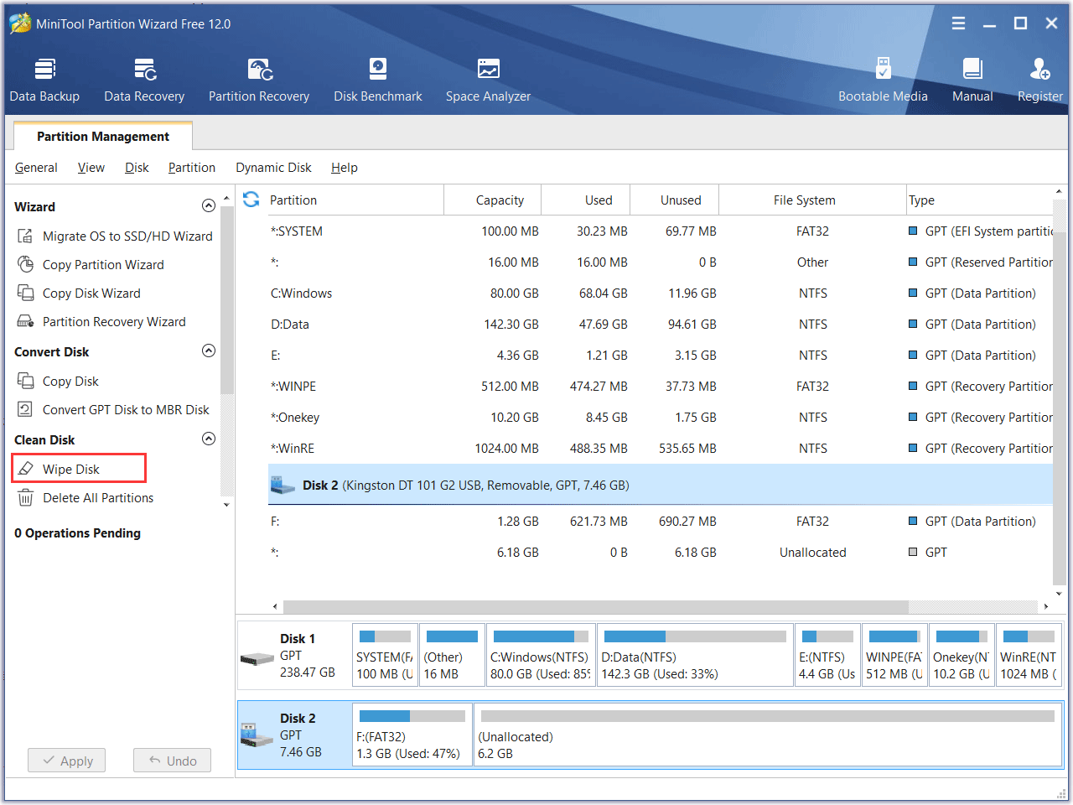Image resolution: width=1073 pixels, height=805 pixels.
Task: Switch to Partition Management tab
Action: (103, 136)
